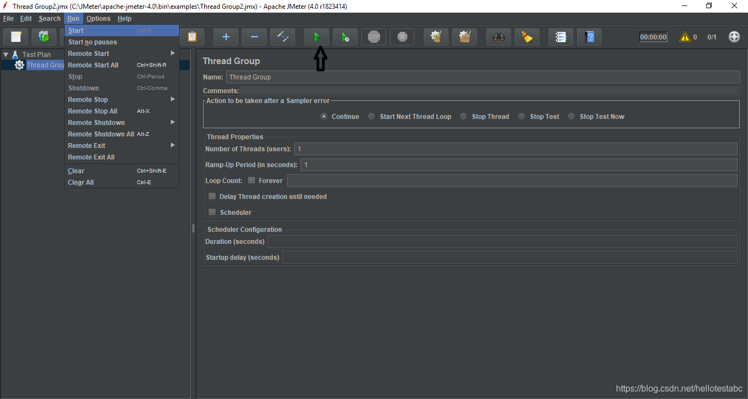The image size is (748, 399).
Task: Choose Remote Start All menu item
Action: tap(122, 65)
